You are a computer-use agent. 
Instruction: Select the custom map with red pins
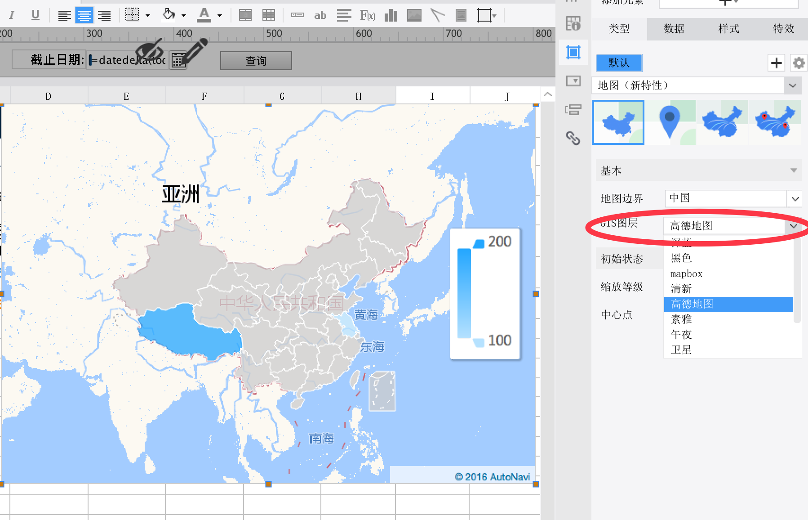[775, 122]
